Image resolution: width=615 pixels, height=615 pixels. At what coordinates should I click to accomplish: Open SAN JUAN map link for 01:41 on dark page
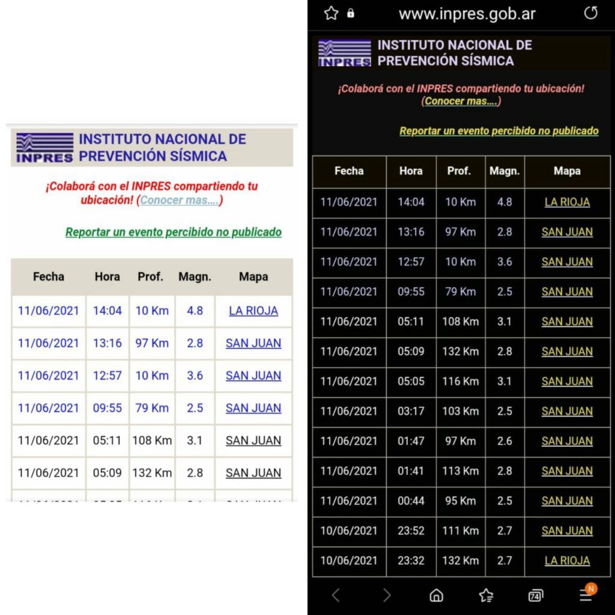pos(567,471)
